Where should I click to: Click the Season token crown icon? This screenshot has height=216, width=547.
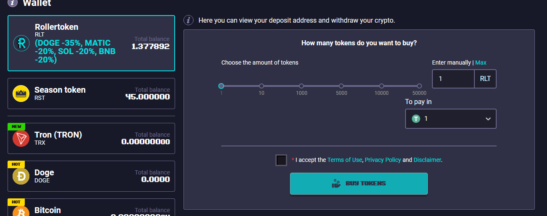(21, 94)
